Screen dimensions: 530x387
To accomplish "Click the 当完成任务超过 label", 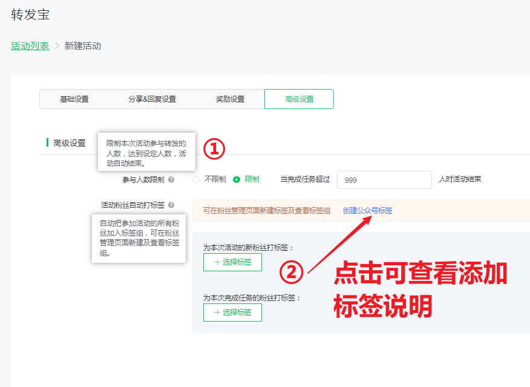I will [305, 179].
